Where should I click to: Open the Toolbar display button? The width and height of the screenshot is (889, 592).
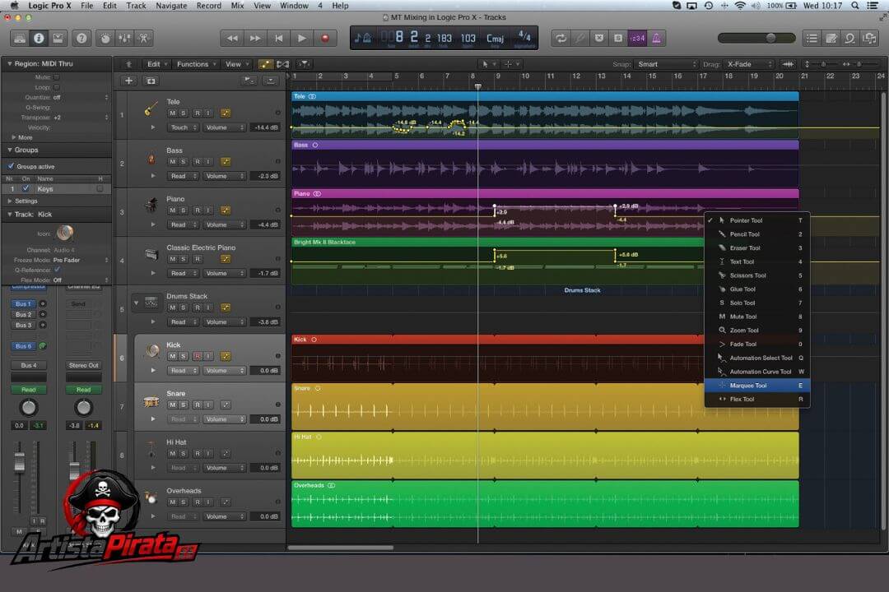tap(58, 39)
